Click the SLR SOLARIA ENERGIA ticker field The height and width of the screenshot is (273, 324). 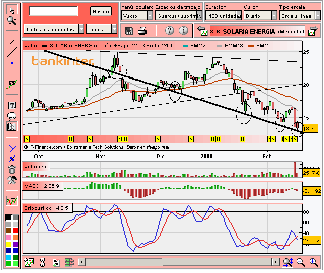tap(257, 31)
